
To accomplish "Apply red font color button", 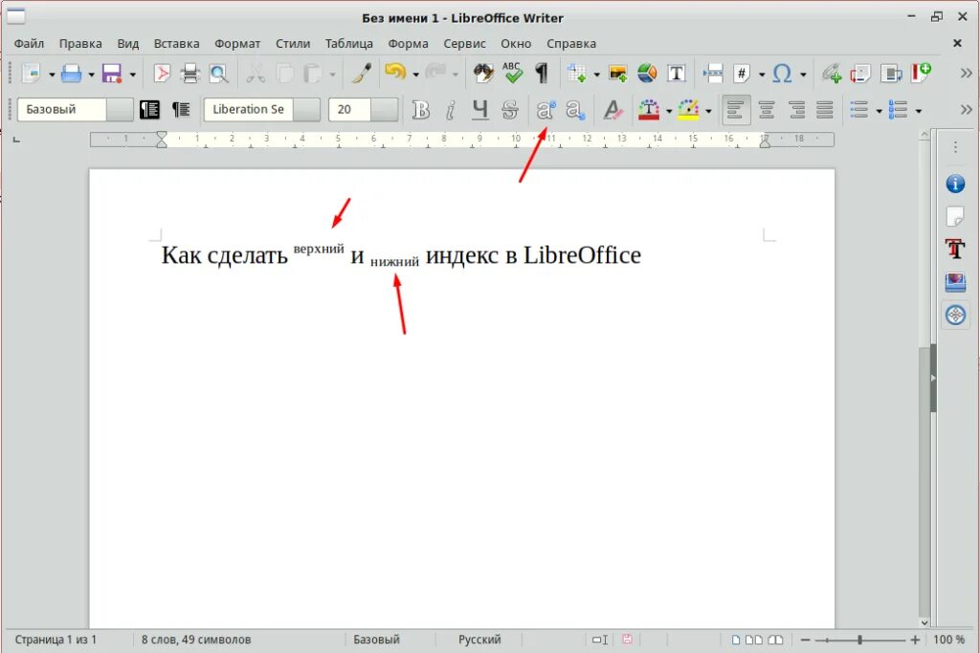I will tap(650, 110).
